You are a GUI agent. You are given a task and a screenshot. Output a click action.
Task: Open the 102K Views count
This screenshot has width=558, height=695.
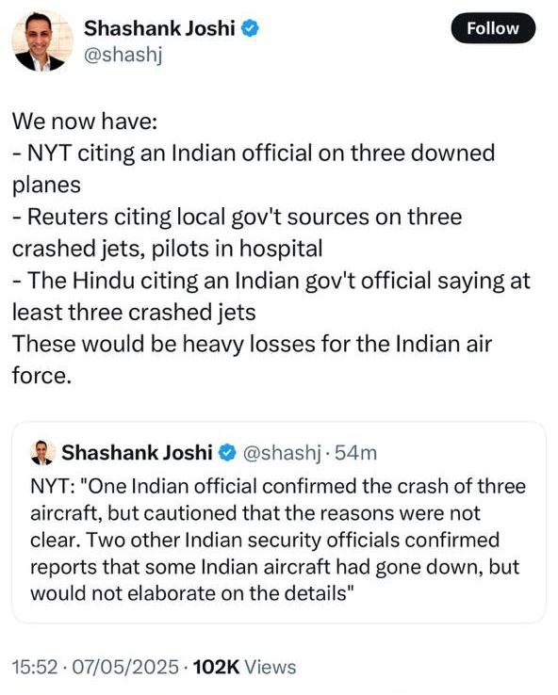pos(245,667)
